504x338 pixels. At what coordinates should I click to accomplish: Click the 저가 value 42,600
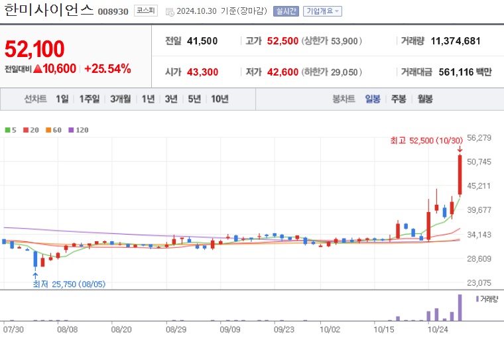click(283, 72)
